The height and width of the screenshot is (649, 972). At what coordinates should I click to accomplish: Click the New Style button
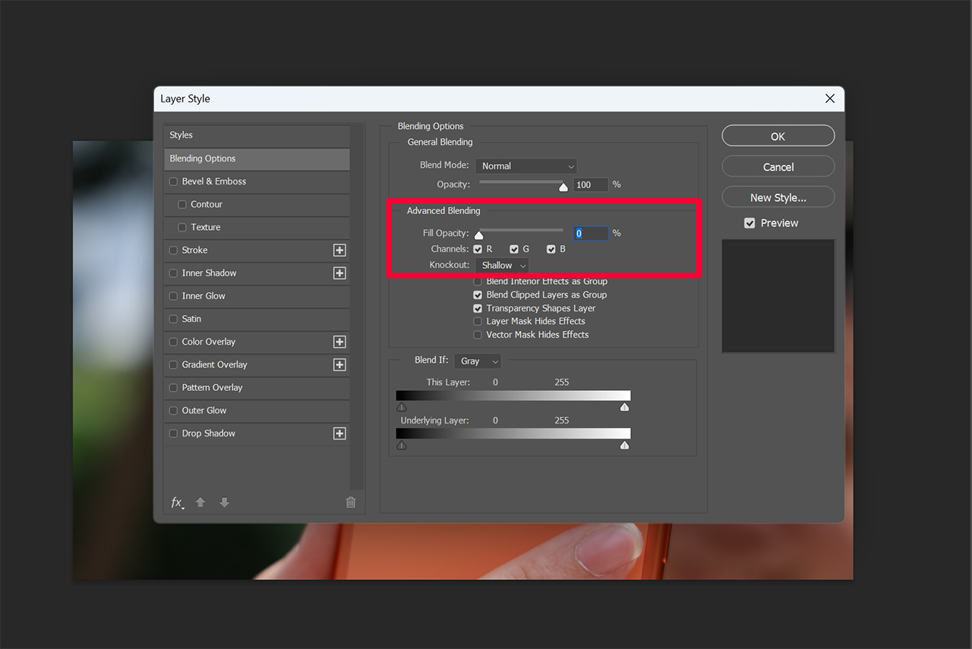tap(778, 197)
